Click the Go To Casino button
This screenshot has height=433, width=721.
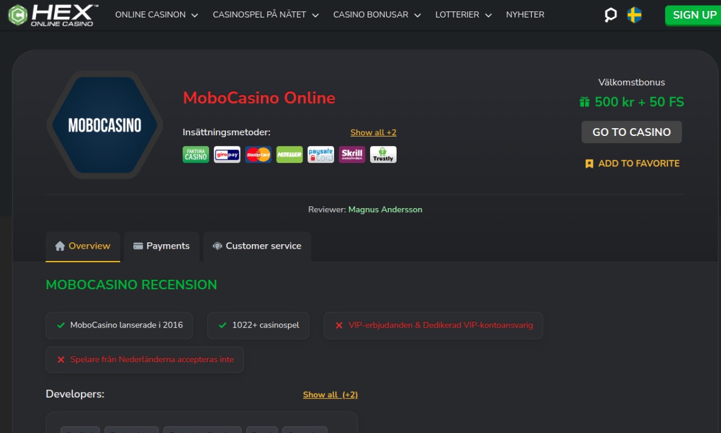pyautogui.click(x=631, y=132)
